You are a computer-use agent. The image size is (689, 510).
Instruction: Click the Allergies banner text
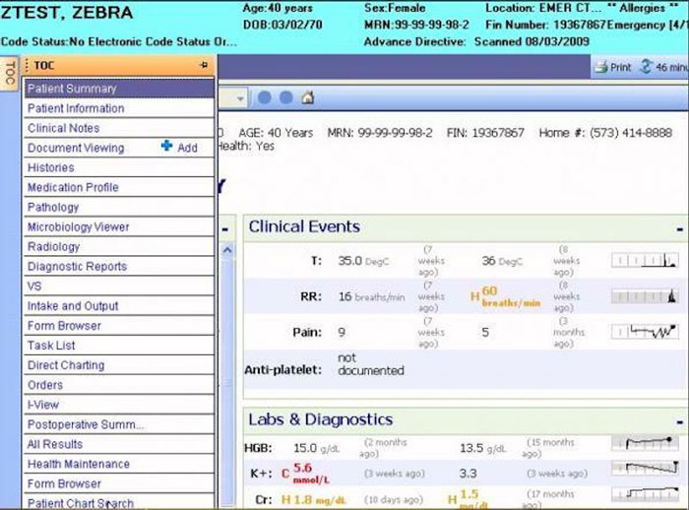[643, 8]
